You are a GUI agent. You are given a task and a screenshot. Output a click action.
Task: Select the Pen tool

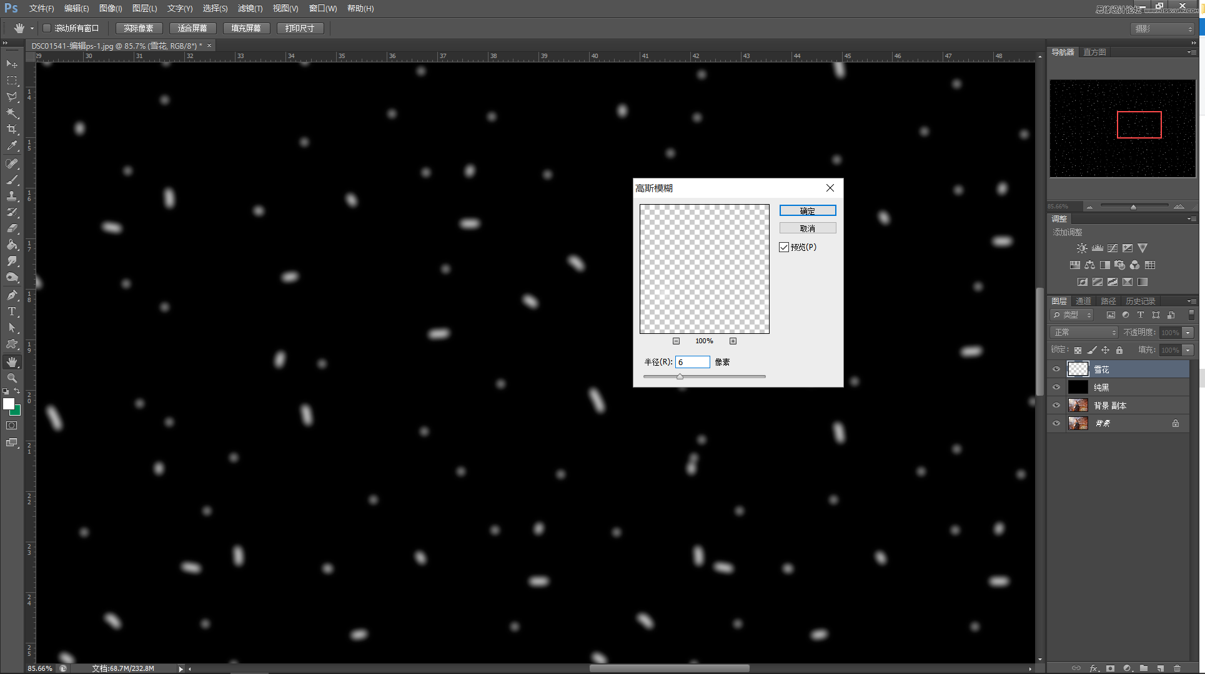(x=12, y=295)
